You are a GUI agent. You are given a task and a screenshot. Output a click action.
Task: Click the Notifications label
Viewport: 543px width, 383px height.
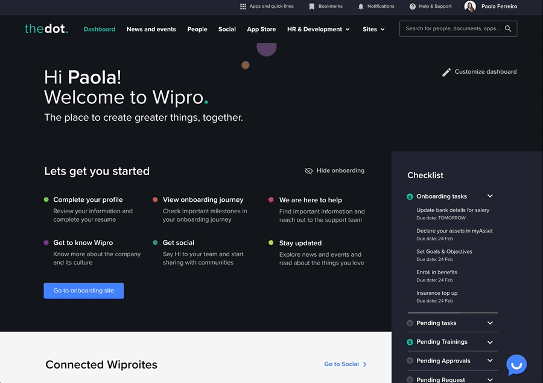pos(381,6)
